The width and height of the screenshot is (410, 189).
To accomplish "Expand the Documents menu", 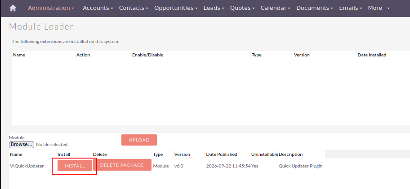I will 315,8.
